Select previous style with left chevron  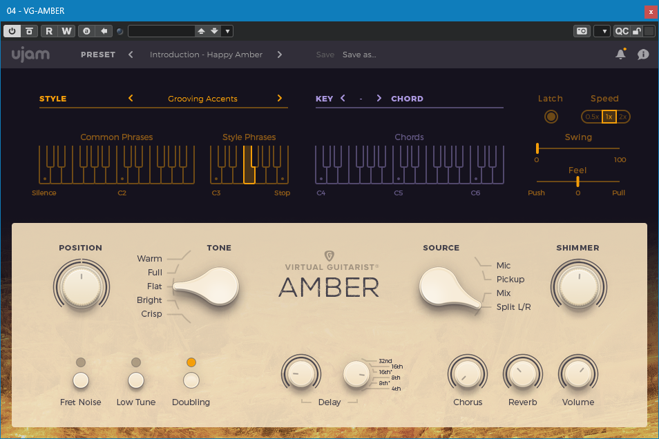131,99
